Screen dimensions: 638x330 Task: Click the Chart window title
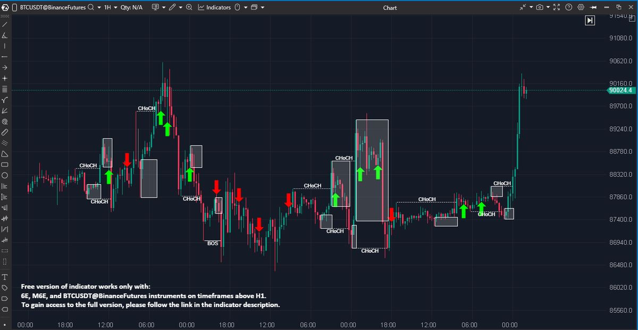click(390, 7)
